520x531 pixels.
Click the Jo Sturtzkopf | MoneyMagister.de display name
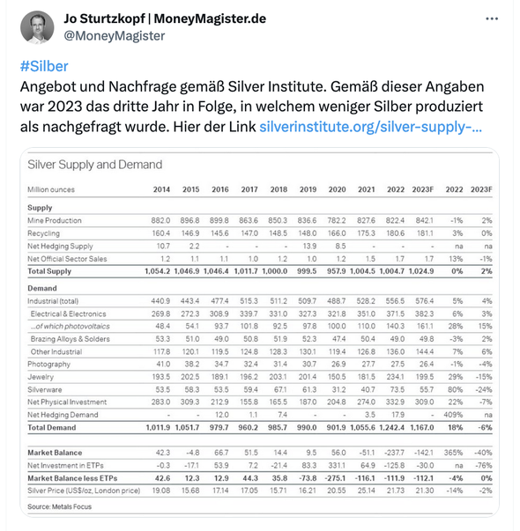tap(165, 18)
